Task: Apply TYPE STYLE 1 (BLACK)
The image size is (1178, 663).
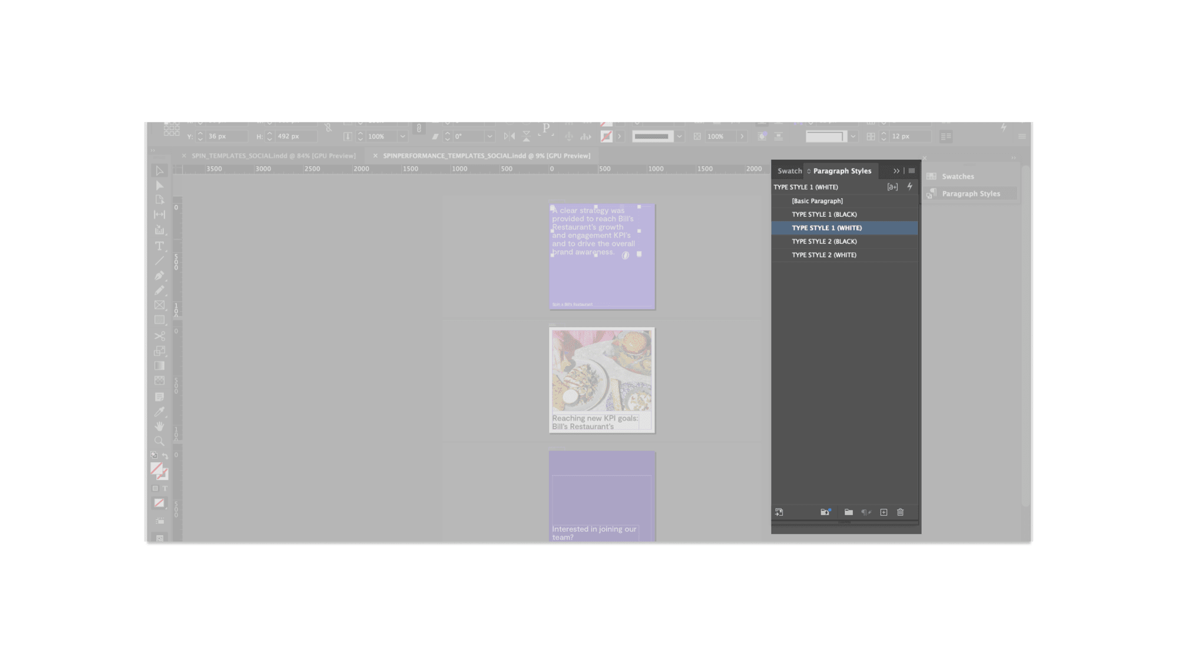Action: click(845, 215)
